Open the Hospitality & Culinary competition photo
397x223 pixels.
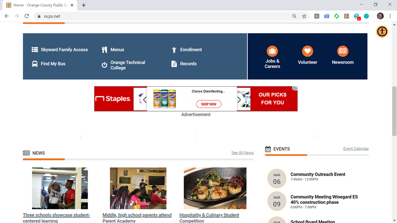[x=215, y=188]
